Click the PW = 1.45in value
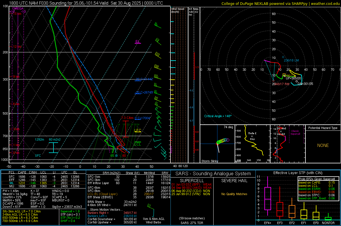Image resolution: width=341 pixels, height=226 pixels. 11,191
